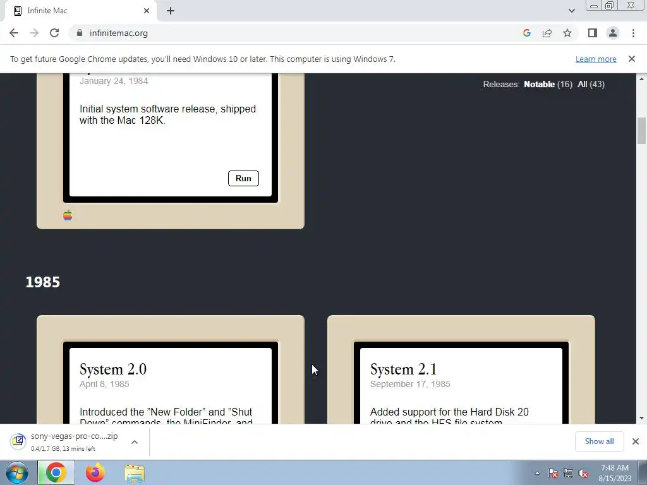Show all downloads
Screen dimensions: 647x485
[599, 441]
